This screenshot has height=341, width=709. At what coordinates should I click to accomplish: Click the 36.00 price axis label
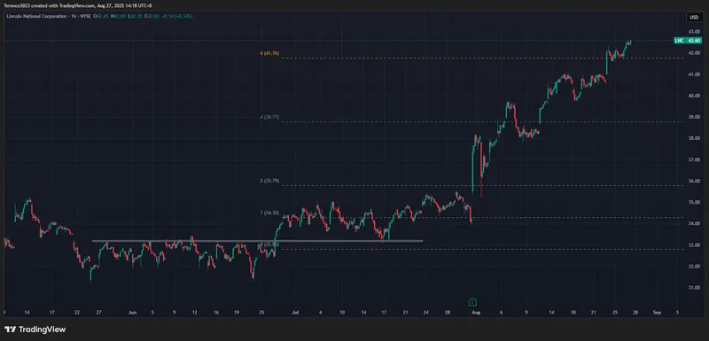(694, 181)
